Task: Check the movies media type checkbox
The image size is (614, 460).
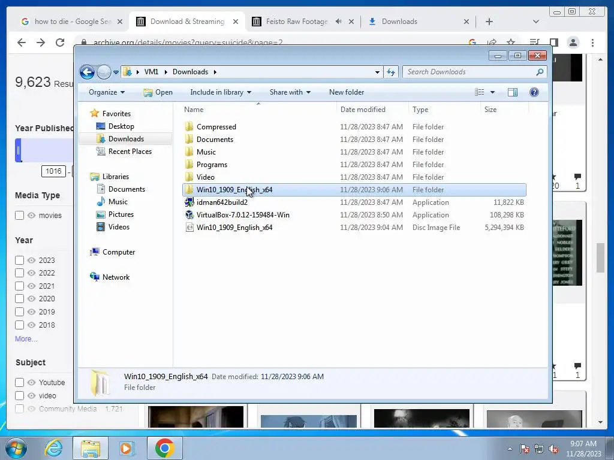Action: tap(19, 216)
